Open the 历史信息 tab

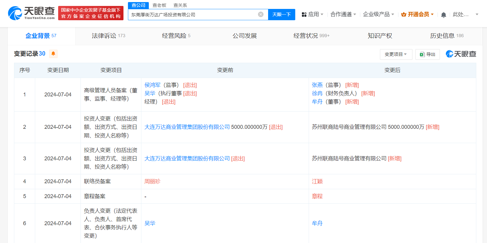(x=447, y=36)
